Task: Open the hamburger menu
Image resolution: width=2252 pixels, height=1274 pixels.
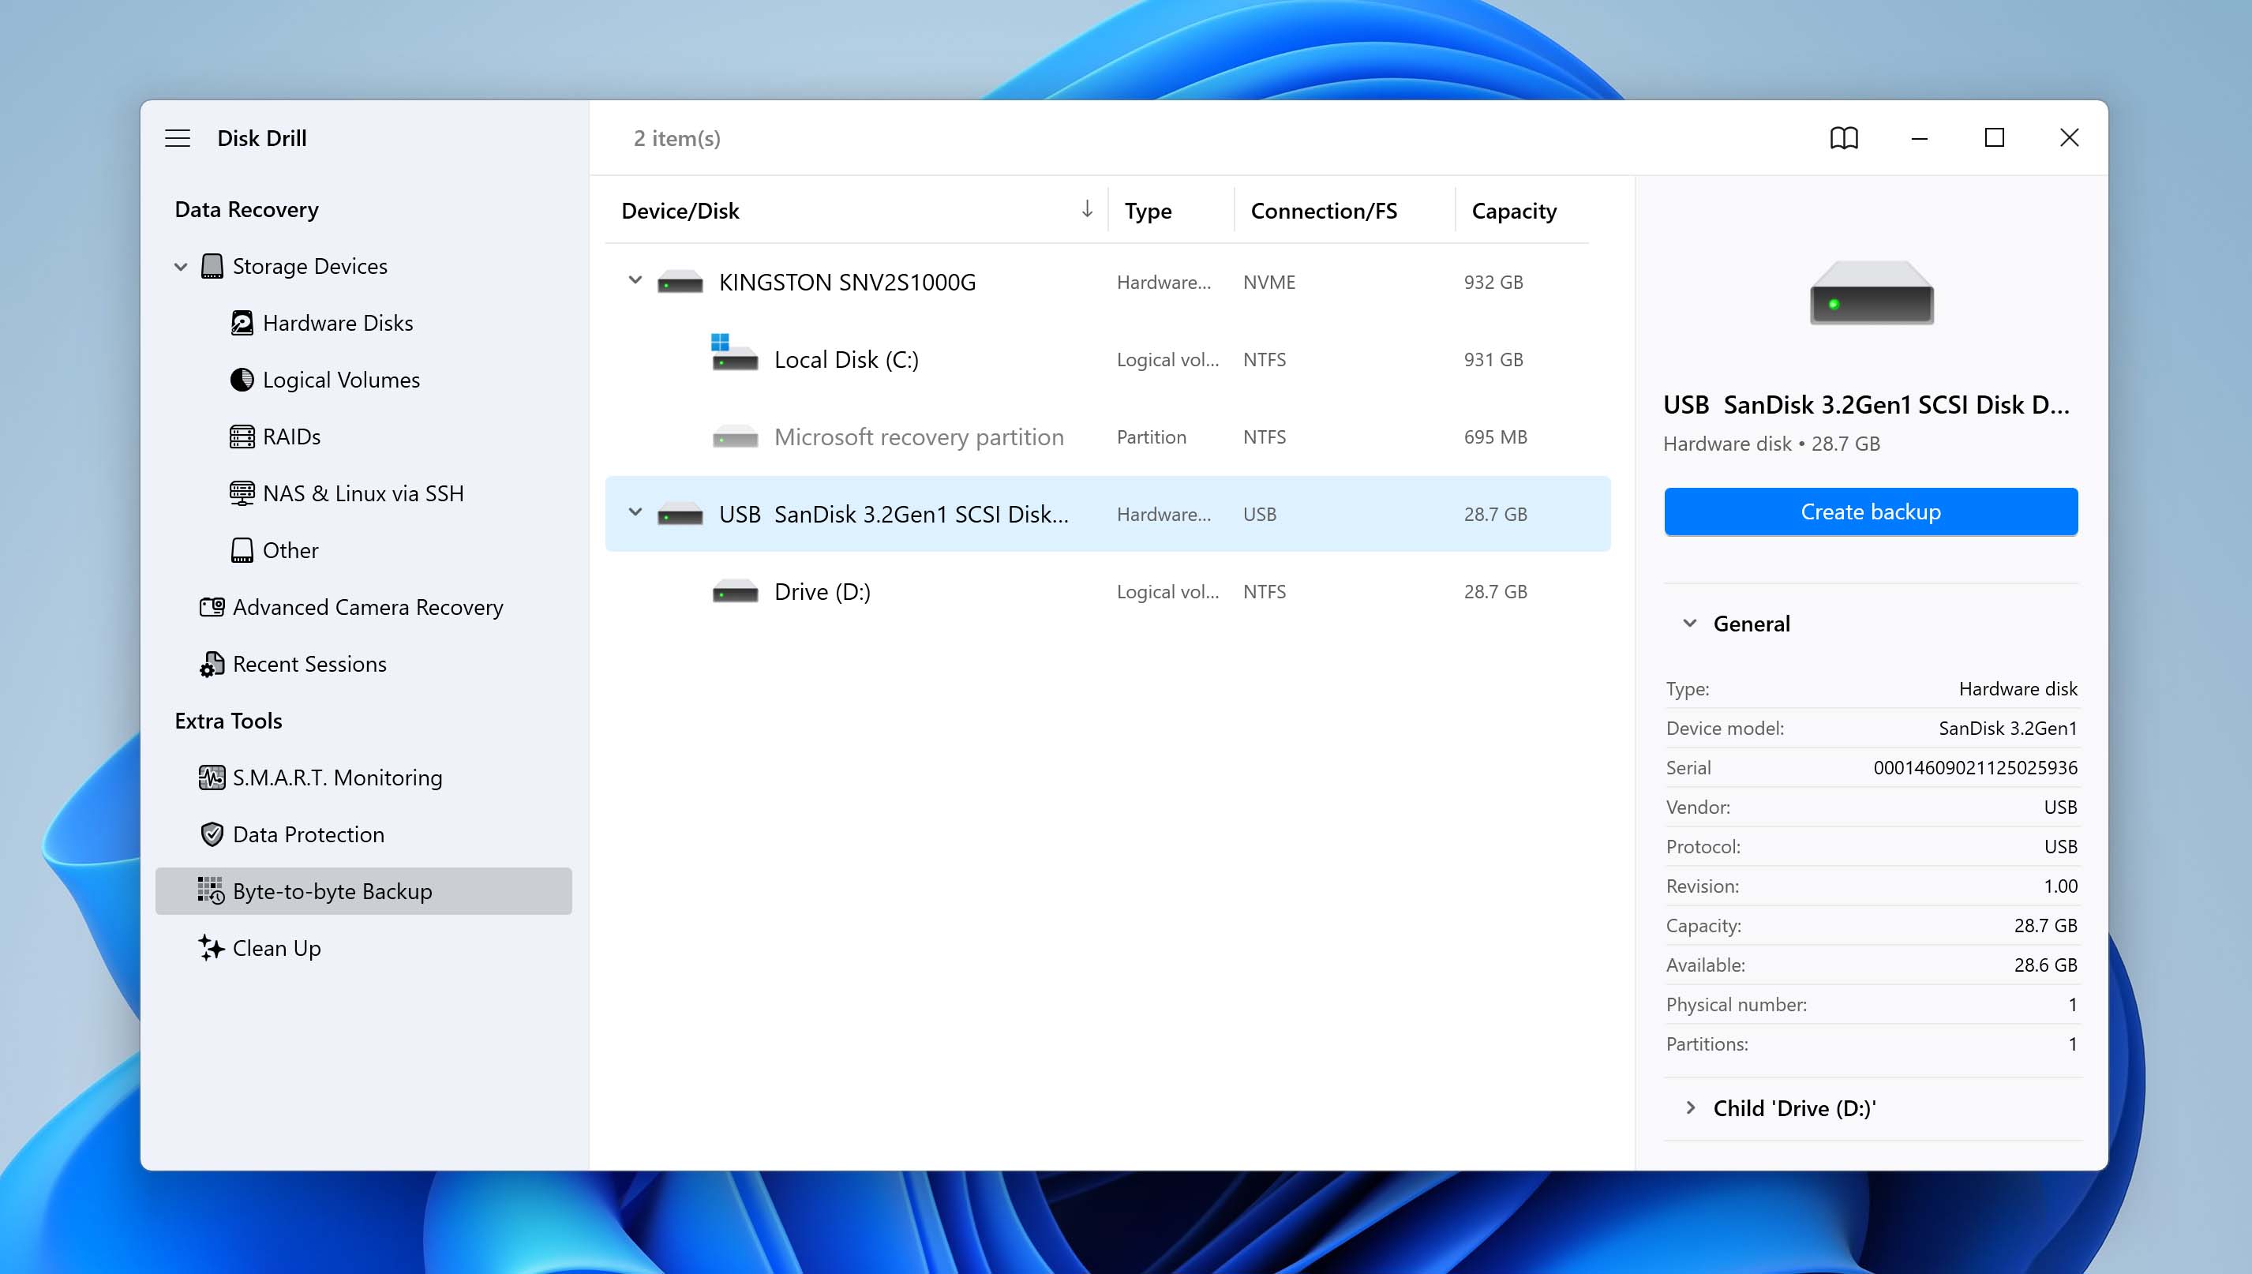Action: point(178,137)
